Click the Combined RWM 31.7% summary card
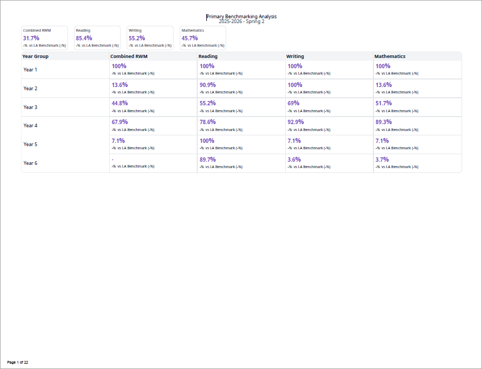 [x=44, y=38]
